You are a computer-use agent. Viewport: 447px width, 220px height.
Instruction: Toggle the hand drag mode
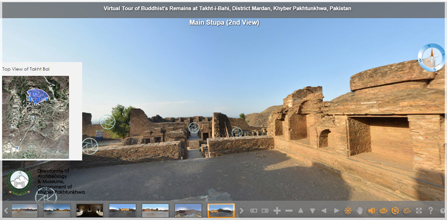(x=360, y=211)
